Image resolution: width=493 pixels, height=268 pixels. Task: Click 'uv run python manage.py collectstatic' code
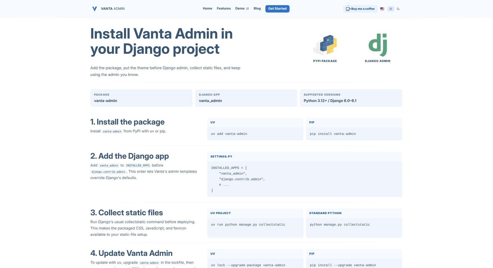pos(248,225)
